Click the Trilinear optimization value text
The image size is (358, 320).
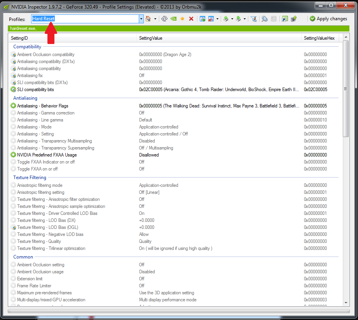pos(176,248)
